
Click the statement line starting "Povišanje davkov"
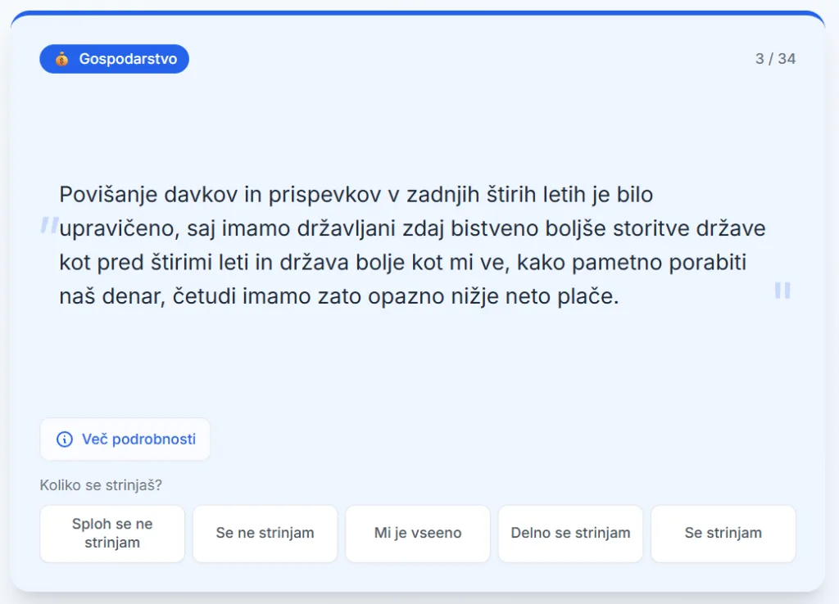coord(356,195)
